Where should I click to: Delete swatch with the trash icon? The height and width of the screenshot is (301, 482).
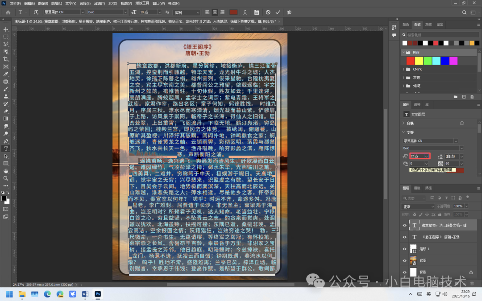click(472, 97)
